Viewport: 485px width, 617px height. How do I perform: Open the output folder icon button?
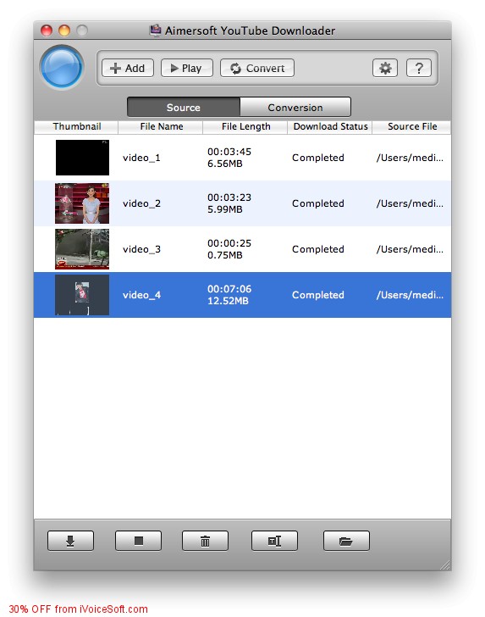pyautogui.click(x=346, y=541)
